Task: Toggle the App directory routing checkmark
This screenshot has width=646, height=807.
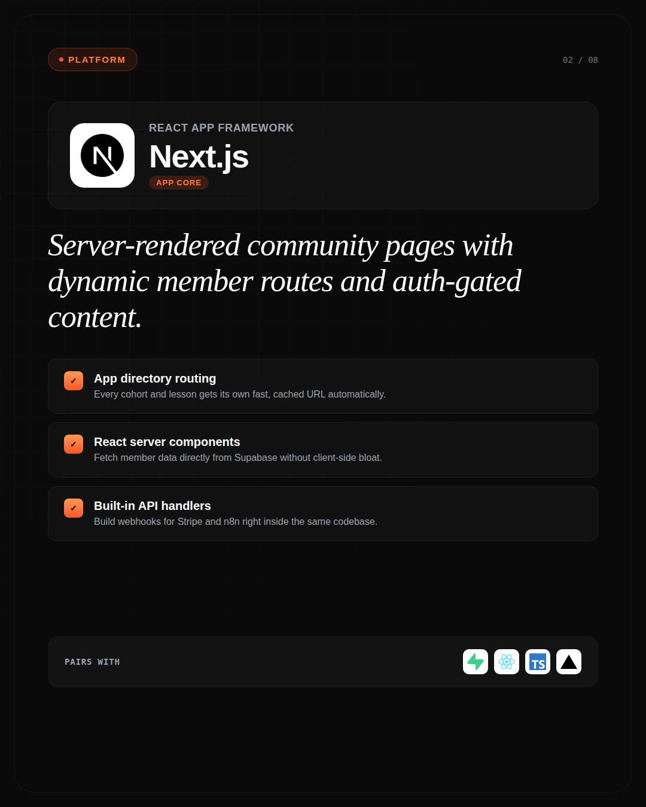Action: pos(74,381)
